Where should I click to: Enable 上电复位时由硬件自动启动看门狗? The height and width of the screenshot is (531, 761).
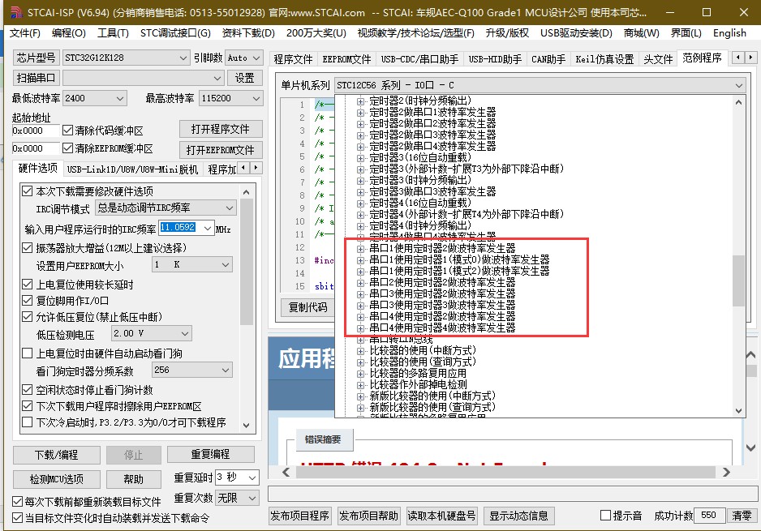coord(28,353)
